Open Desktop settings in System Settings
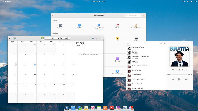The image size is (198, 111). 79,26
